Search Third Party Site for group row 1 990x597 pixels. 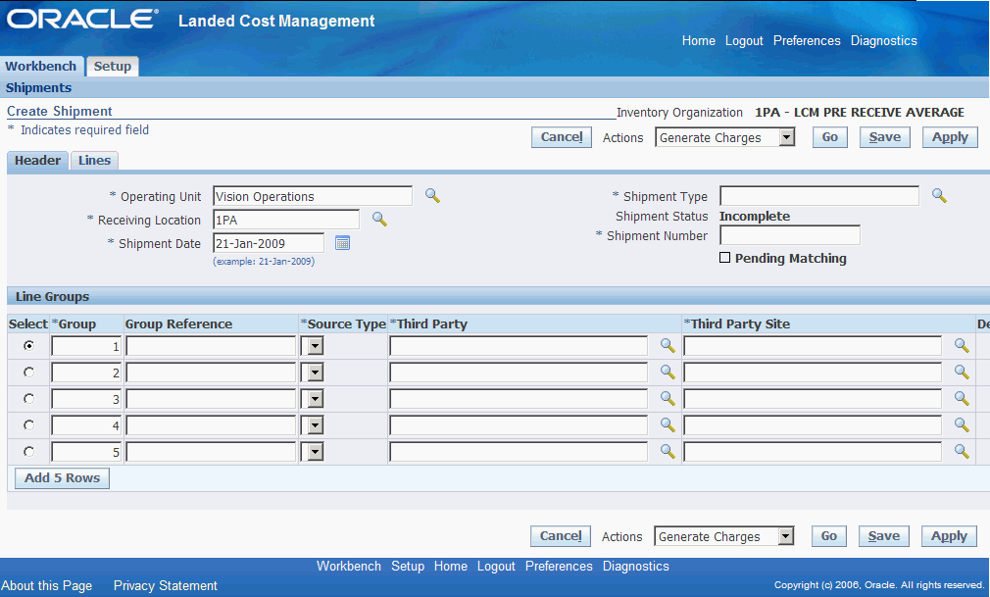pyautogui.click(x=962, y=346)
